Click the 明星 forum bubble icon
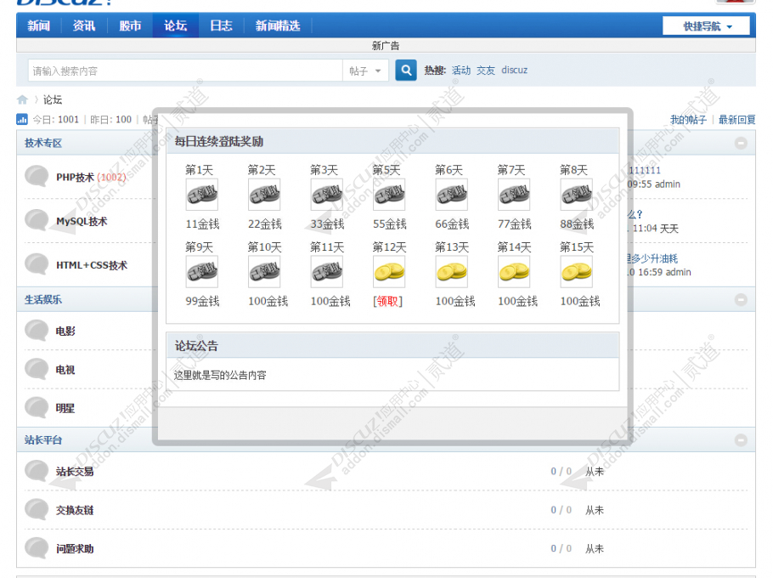 coord(37,408)
